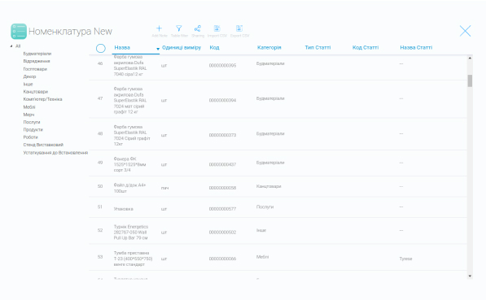Sort by the Код Статті column header
The image size is (486, 300).
tap(366, 48)
